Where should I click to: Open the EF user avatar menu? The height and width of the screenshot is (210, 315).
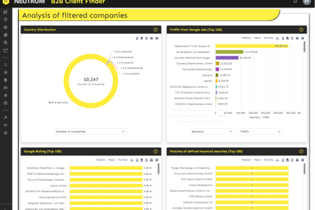(306, 3)
